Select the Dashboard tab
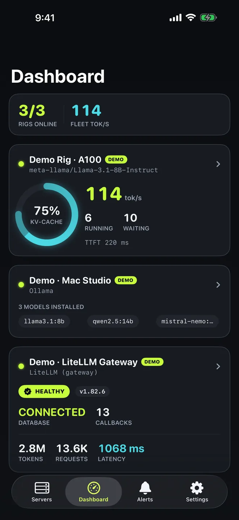239x520 pixels. click(x=93, y=492)
